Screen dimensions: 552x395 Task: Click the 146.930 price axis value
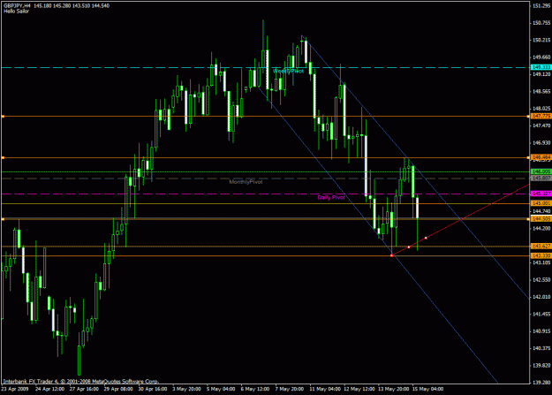(541, 143)
